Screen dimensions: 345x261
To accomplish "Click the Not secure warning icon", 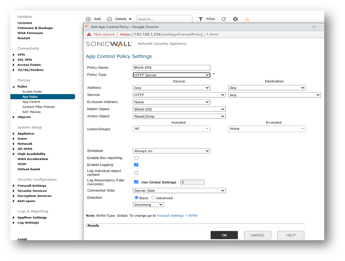I will click(89, 34).
